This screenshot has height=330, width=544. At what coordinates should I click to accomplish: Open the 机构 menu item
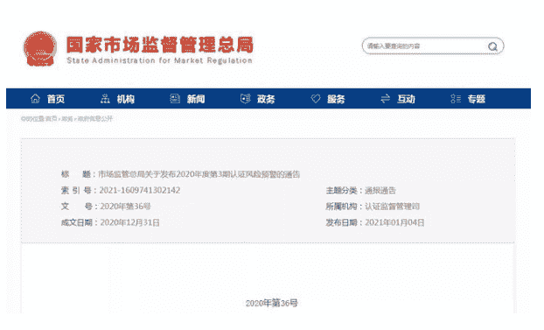[126, 99]
